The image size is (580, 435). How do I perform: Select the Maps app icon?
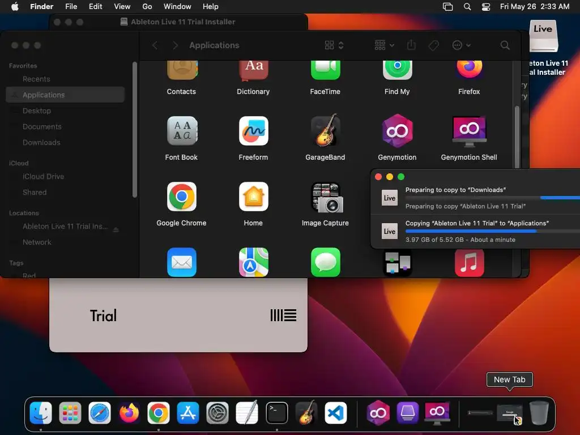[253, 262]
